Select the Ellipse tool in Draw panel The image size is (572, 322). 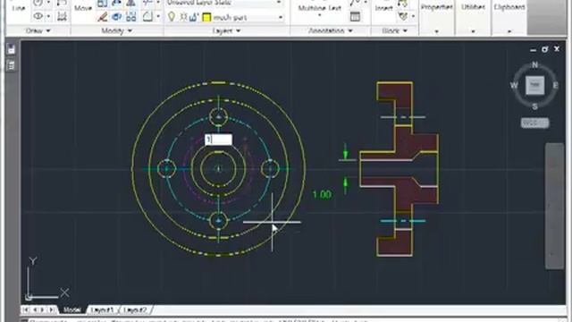point(38,16)
